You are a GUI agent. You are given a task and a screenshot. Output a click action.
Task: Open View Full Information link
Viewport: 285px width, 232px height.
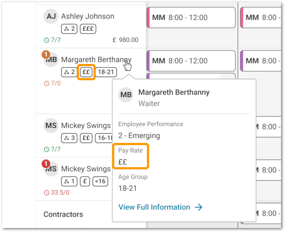click(154, 207)
